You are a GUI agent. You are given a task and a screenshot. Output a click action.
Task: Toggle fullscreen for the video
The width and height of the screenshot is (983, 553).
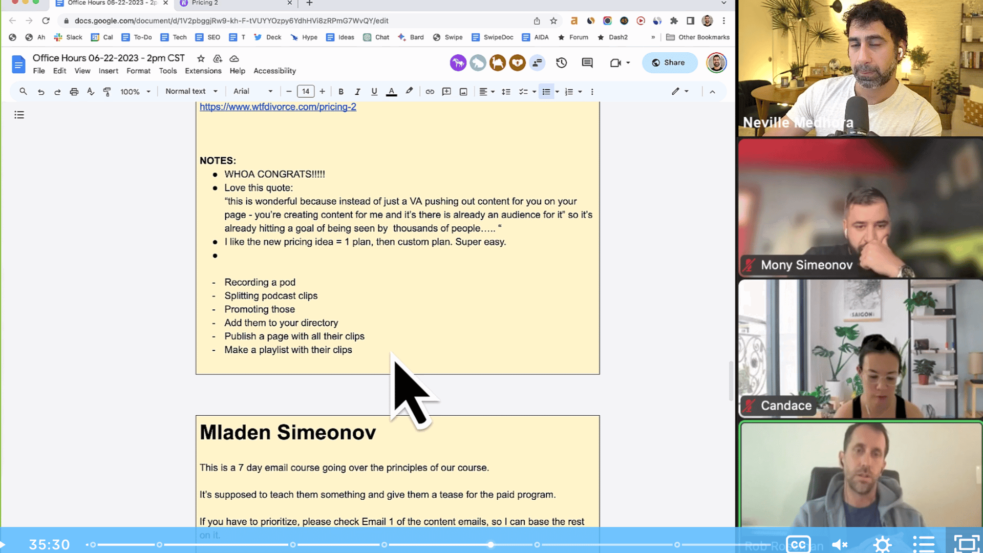tap(966, 544)
